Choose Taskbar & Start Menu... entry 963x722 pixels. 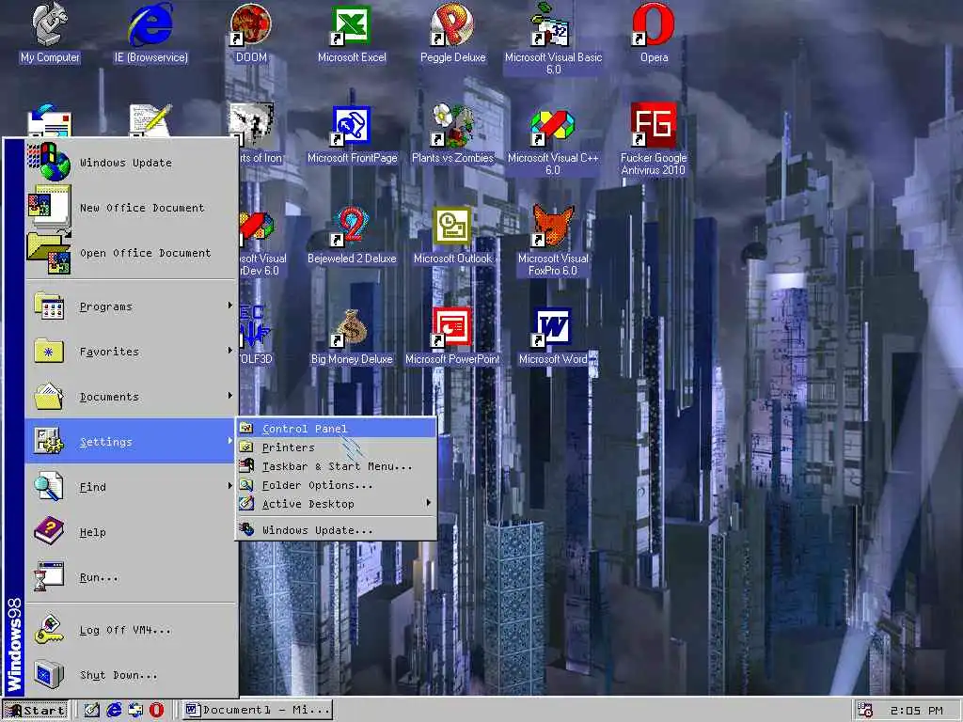pyautogui.click(x=336, y=466)
